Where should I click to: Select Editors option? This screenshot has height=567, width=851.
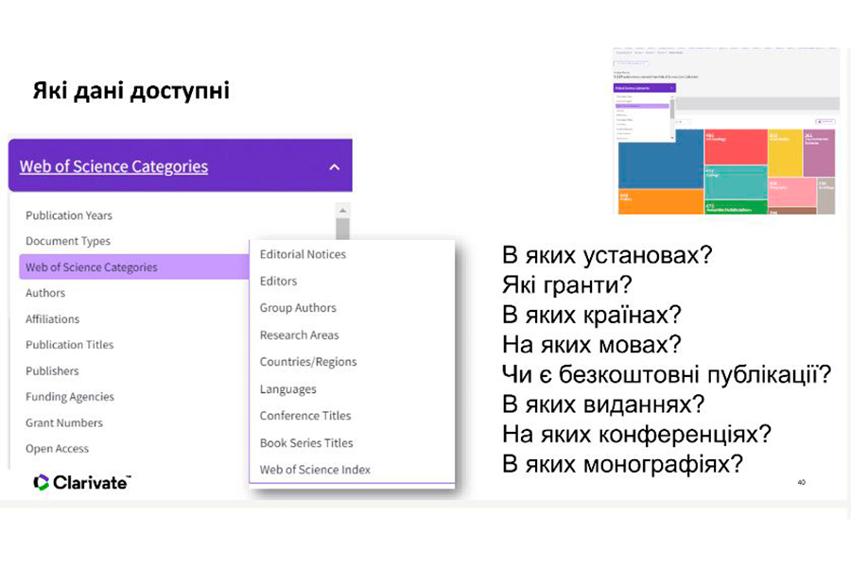pos(278,281)
